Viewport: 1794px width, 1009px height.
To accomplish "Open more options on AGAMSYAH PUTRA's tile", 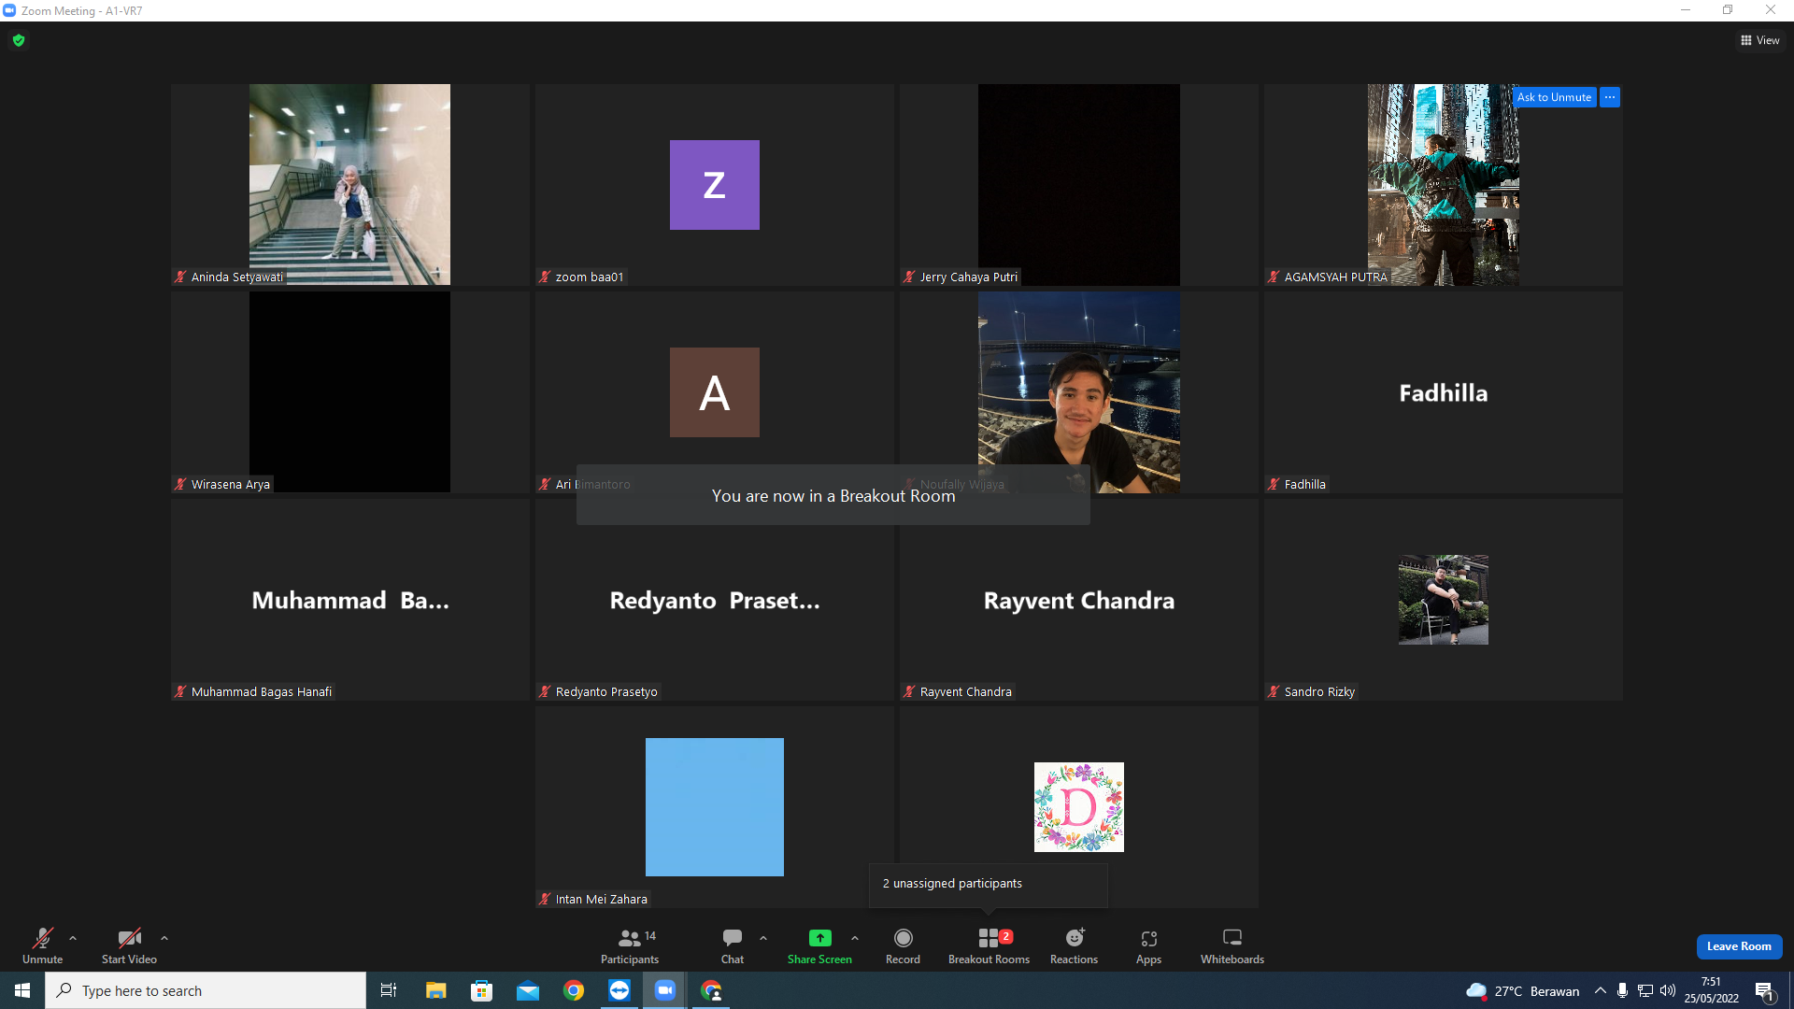I will [x=1610, y=97].
